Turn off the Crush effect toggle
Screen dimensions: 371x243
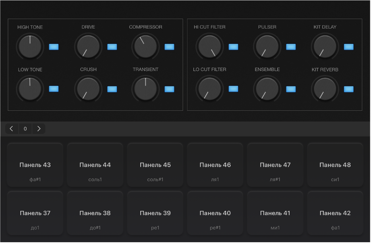(x=112, y=89)
